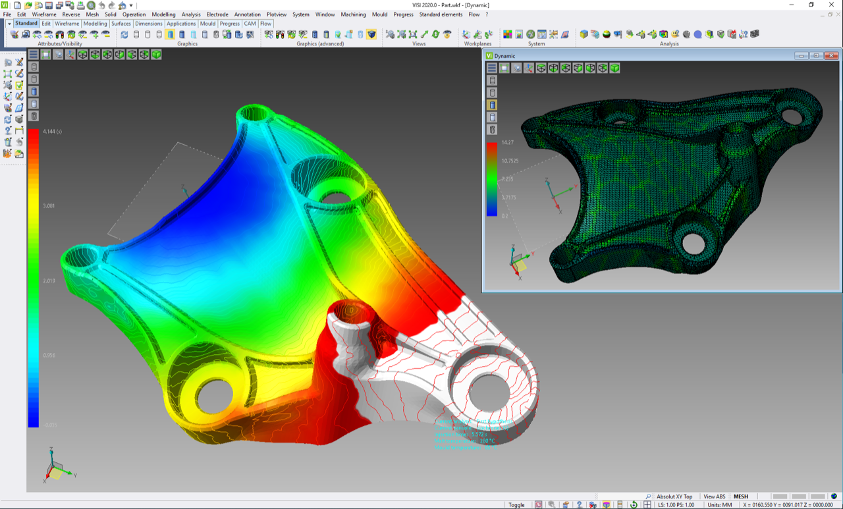Switch to the Flow ribbon tab
The image size is (843, 509).
click(265, 24)
